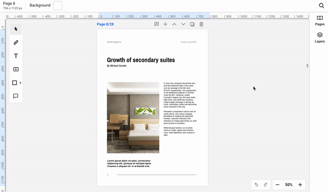Select the comment bubble tool
328x192 pixels.
(16, 96)
